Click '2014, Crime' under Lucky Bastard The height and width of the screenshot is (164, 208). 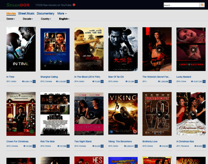pos(181,81)
